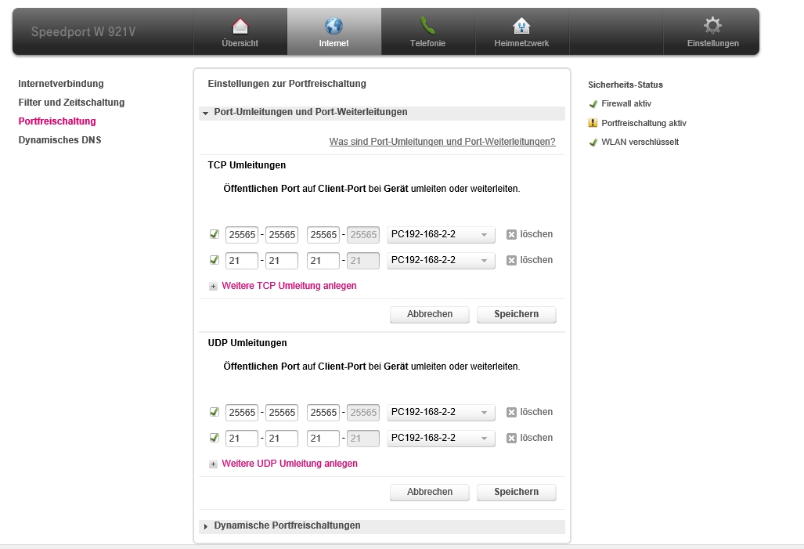Focus TCP 21 client start port field
Screen dimensions: 804x549
click(x=323, y=261)
